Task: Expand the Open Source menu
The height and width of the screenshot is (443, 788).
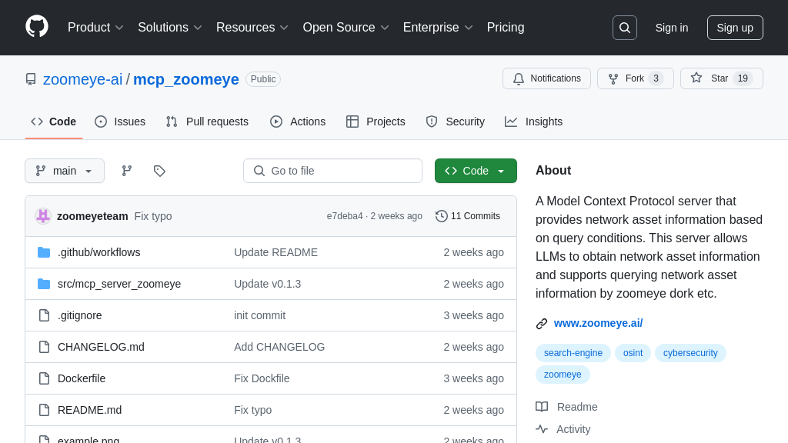Action: 346,28
